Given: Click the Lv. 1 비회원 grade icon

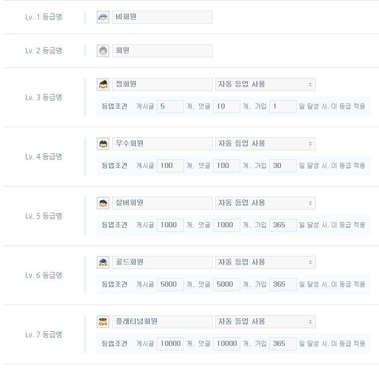Looking at the screenshot, I should pyautogui.click(x=103, y=17).
